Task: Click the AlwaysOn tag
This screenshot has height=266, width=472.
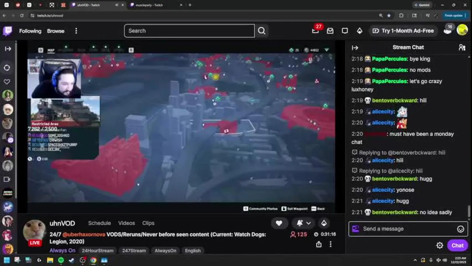Action: tap(165, 250)
